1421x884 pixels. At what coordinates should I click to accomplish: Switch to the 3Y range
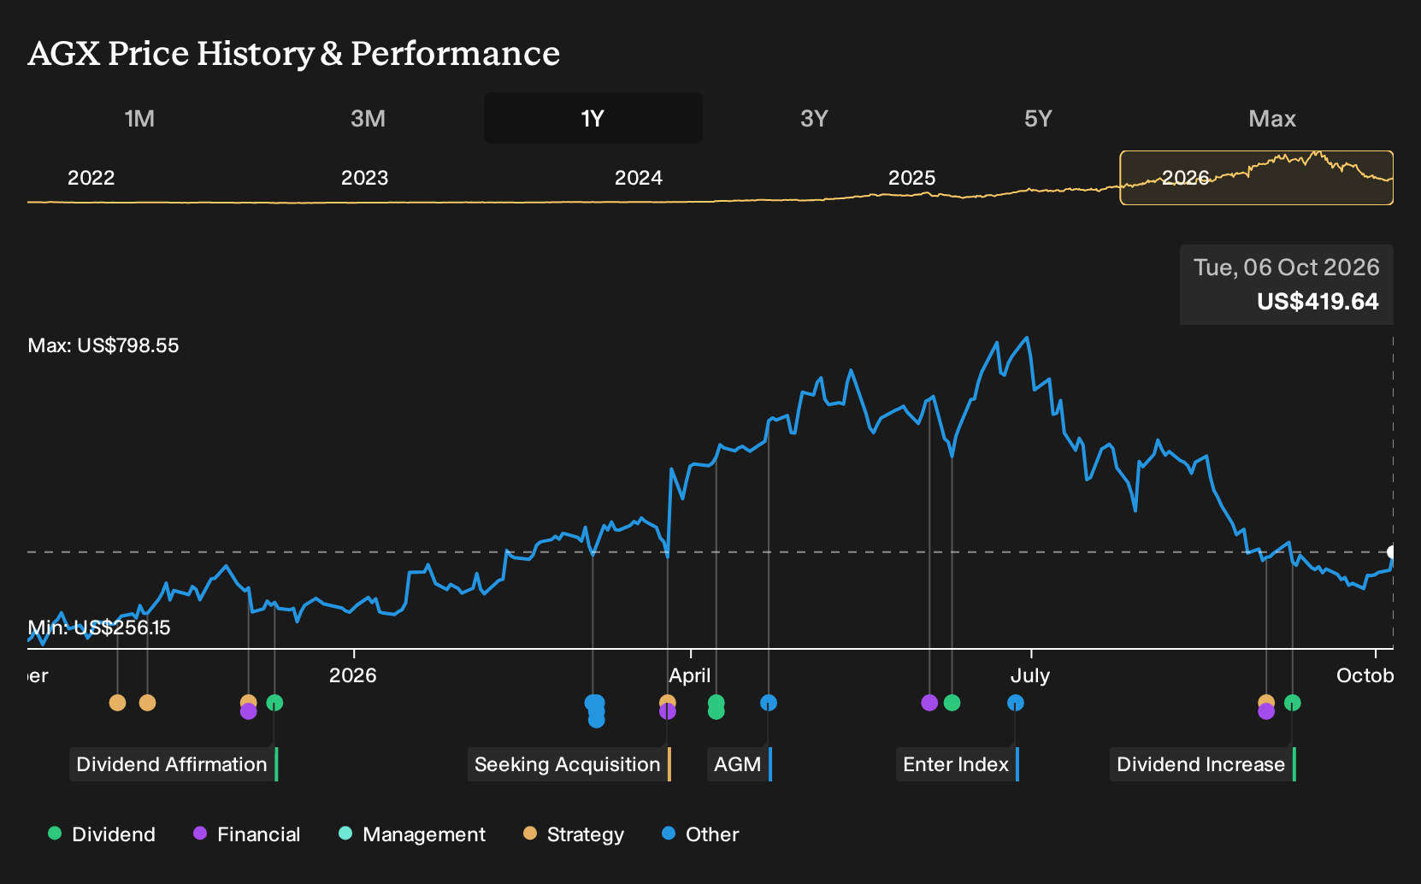click(x=814, y=118)
